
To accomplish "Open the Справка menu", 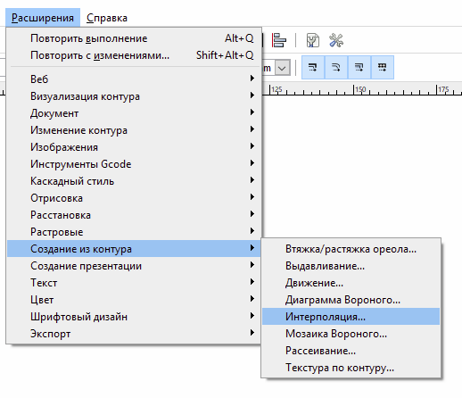I will 107,18.
